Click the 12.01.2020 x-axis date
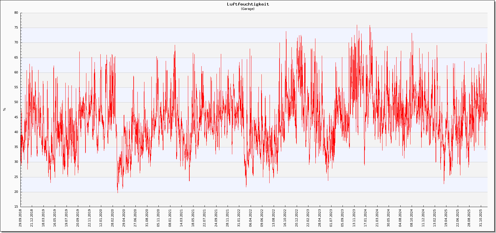 pos(101,218)
